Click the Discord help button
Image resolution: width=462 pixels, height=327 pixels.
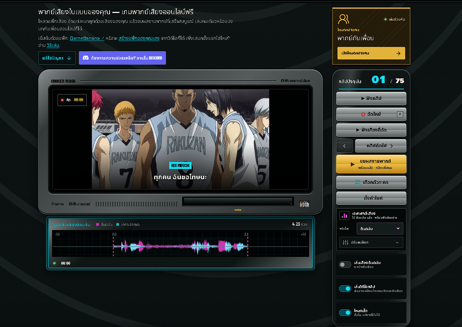122,58
